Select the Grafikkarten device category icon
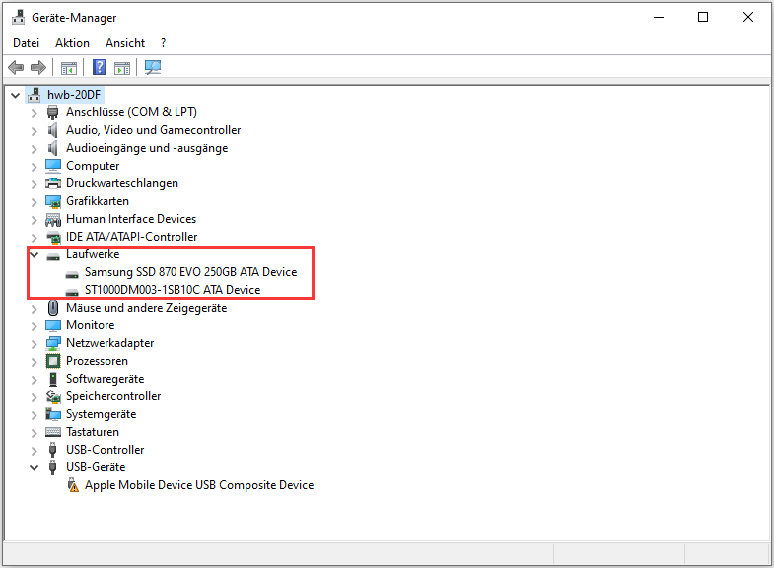 coord(54,201)
